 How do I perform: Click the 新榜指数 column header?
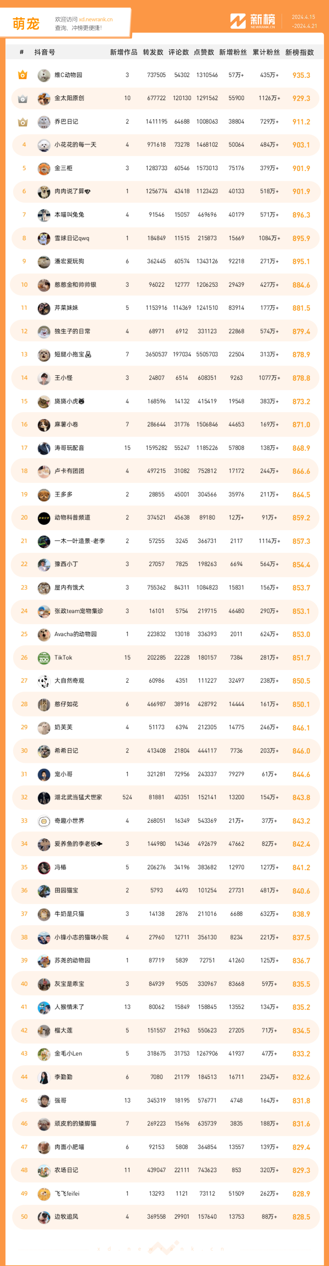pyautogui.click(x=299, y=52)
